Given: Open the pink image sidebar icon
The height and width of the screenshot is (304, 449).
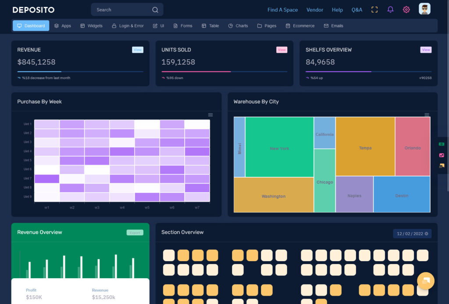Looking at the screenshot, I should [442, 155].
